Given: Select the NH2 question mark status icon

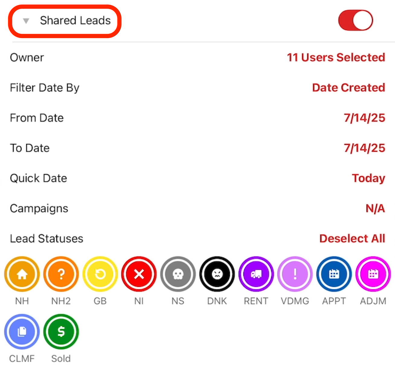Looking at the screenshot, I should point(61,274).
